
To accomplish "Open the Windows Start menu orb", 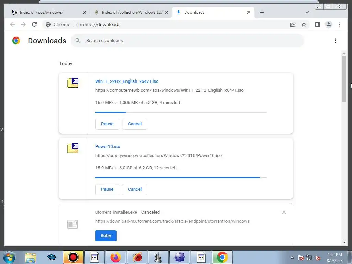I will point(9,257).
